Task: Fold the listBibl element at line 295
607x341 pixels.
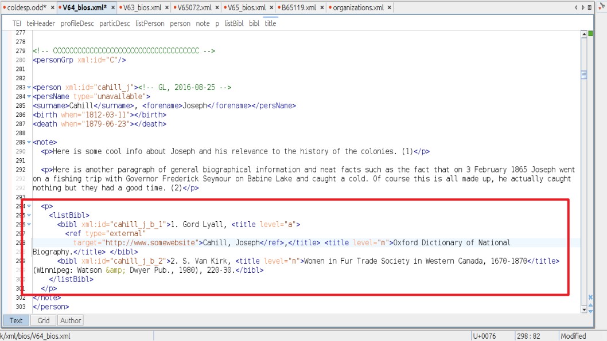Action: [x=29, y=215]
